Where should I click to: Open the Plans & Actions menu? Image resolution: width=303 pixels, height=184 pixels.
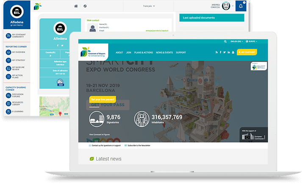click(x=143, y=53)
